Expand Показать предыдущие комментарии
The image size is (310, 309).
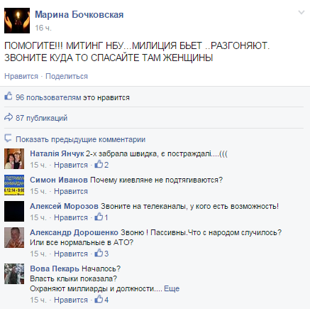pyautogui.click(x=80, y=139)
